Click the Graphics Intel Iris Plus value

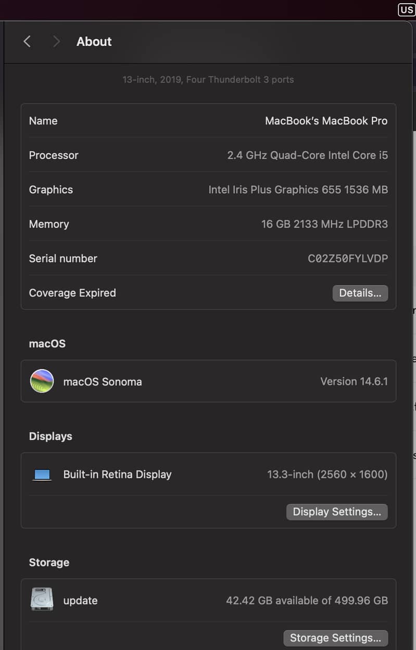coord(298,190)
